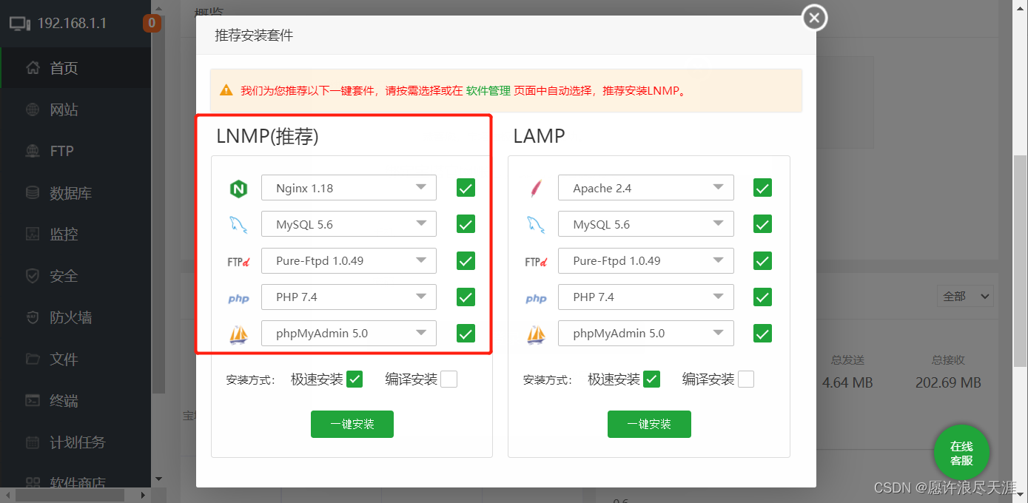Click the warning triangle icon in notice
The height and width of the screenshot is (503, 1028).
pos(226,90)
